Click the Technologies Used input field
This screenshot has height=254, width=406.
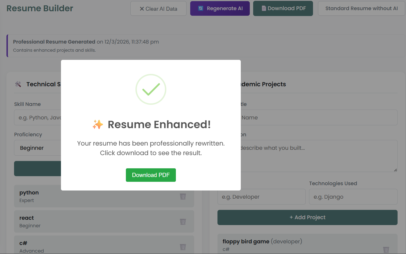353,197
